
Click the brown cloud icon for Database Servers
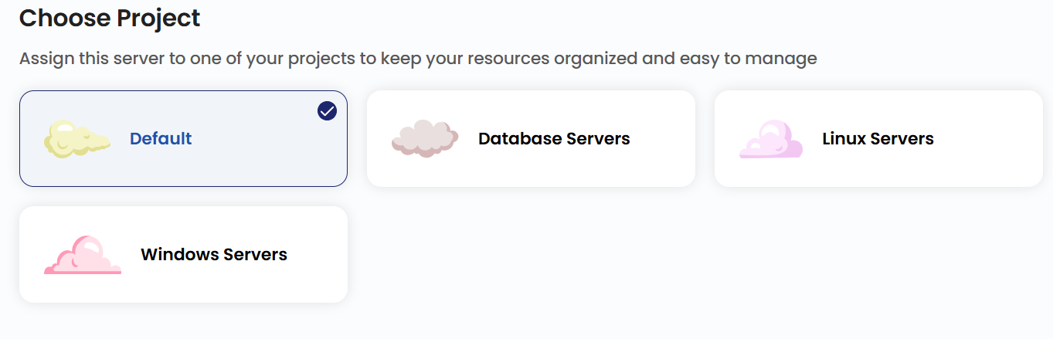pos(425,139)
